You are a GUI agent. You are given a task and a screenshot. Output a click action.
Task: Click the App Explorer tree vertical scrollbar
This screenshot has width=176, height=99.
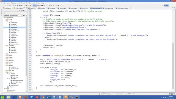26,47
